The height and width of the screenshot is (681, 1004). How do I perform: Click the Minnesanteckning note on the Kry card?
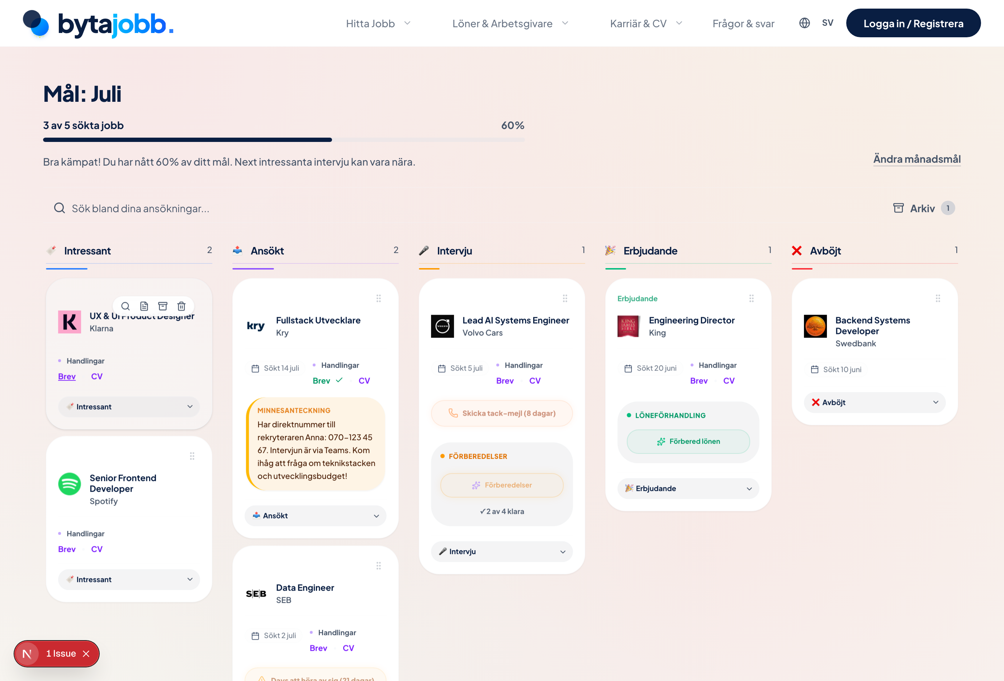[x=316, y=444]
